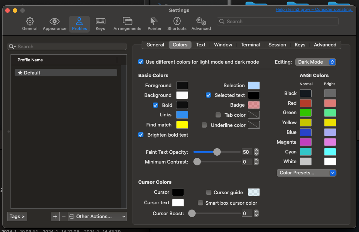The width and height of the screenshot is (359, 232).
Task: Pick the ANSI bright Magenta color swatch
Action: (x=330, y=142)
